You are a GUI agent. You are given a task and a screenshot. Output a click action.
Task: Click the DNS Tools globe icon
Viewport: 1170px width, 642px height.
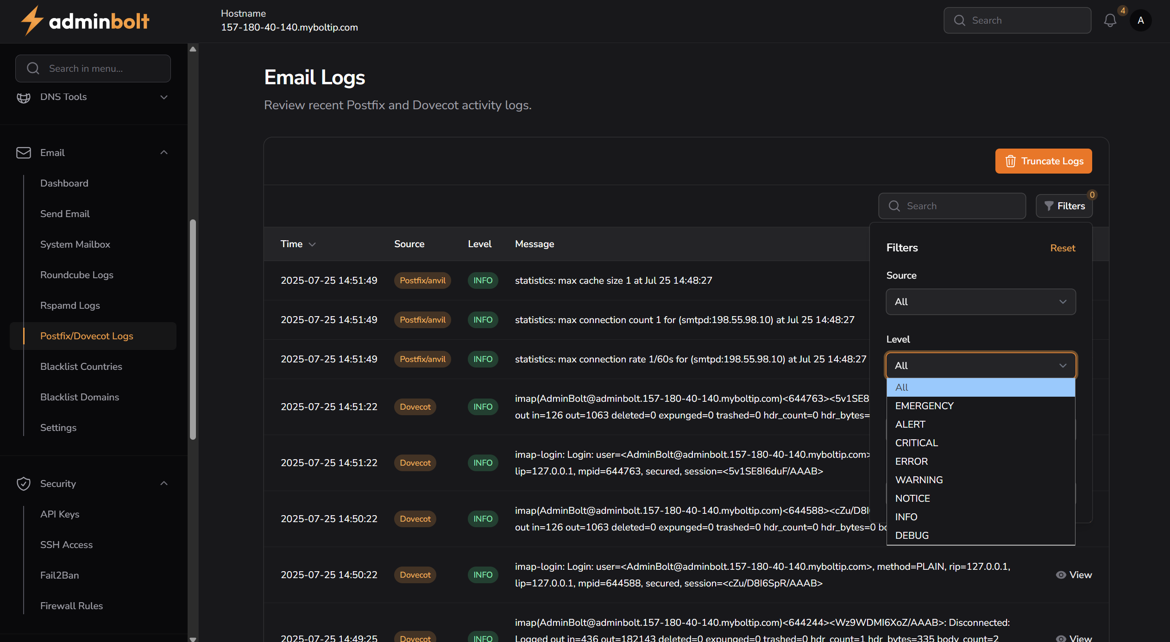(24, 97)
